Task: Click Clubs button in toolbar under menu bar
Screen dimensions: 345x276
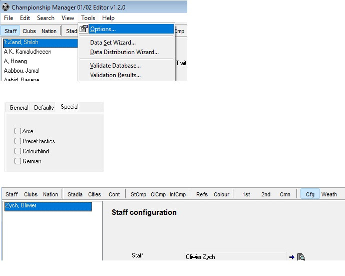Action: (x=29, y=31)
